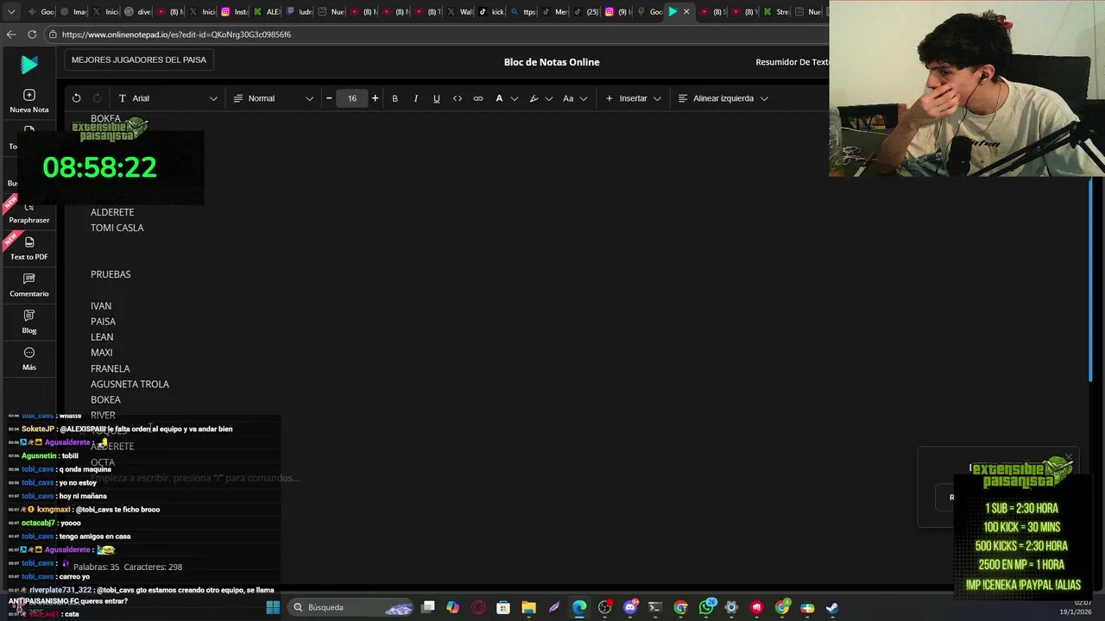Insert a code block from the toolbar
The height and width of the screenshot is (621, 1105).
[x=458, y=98]
